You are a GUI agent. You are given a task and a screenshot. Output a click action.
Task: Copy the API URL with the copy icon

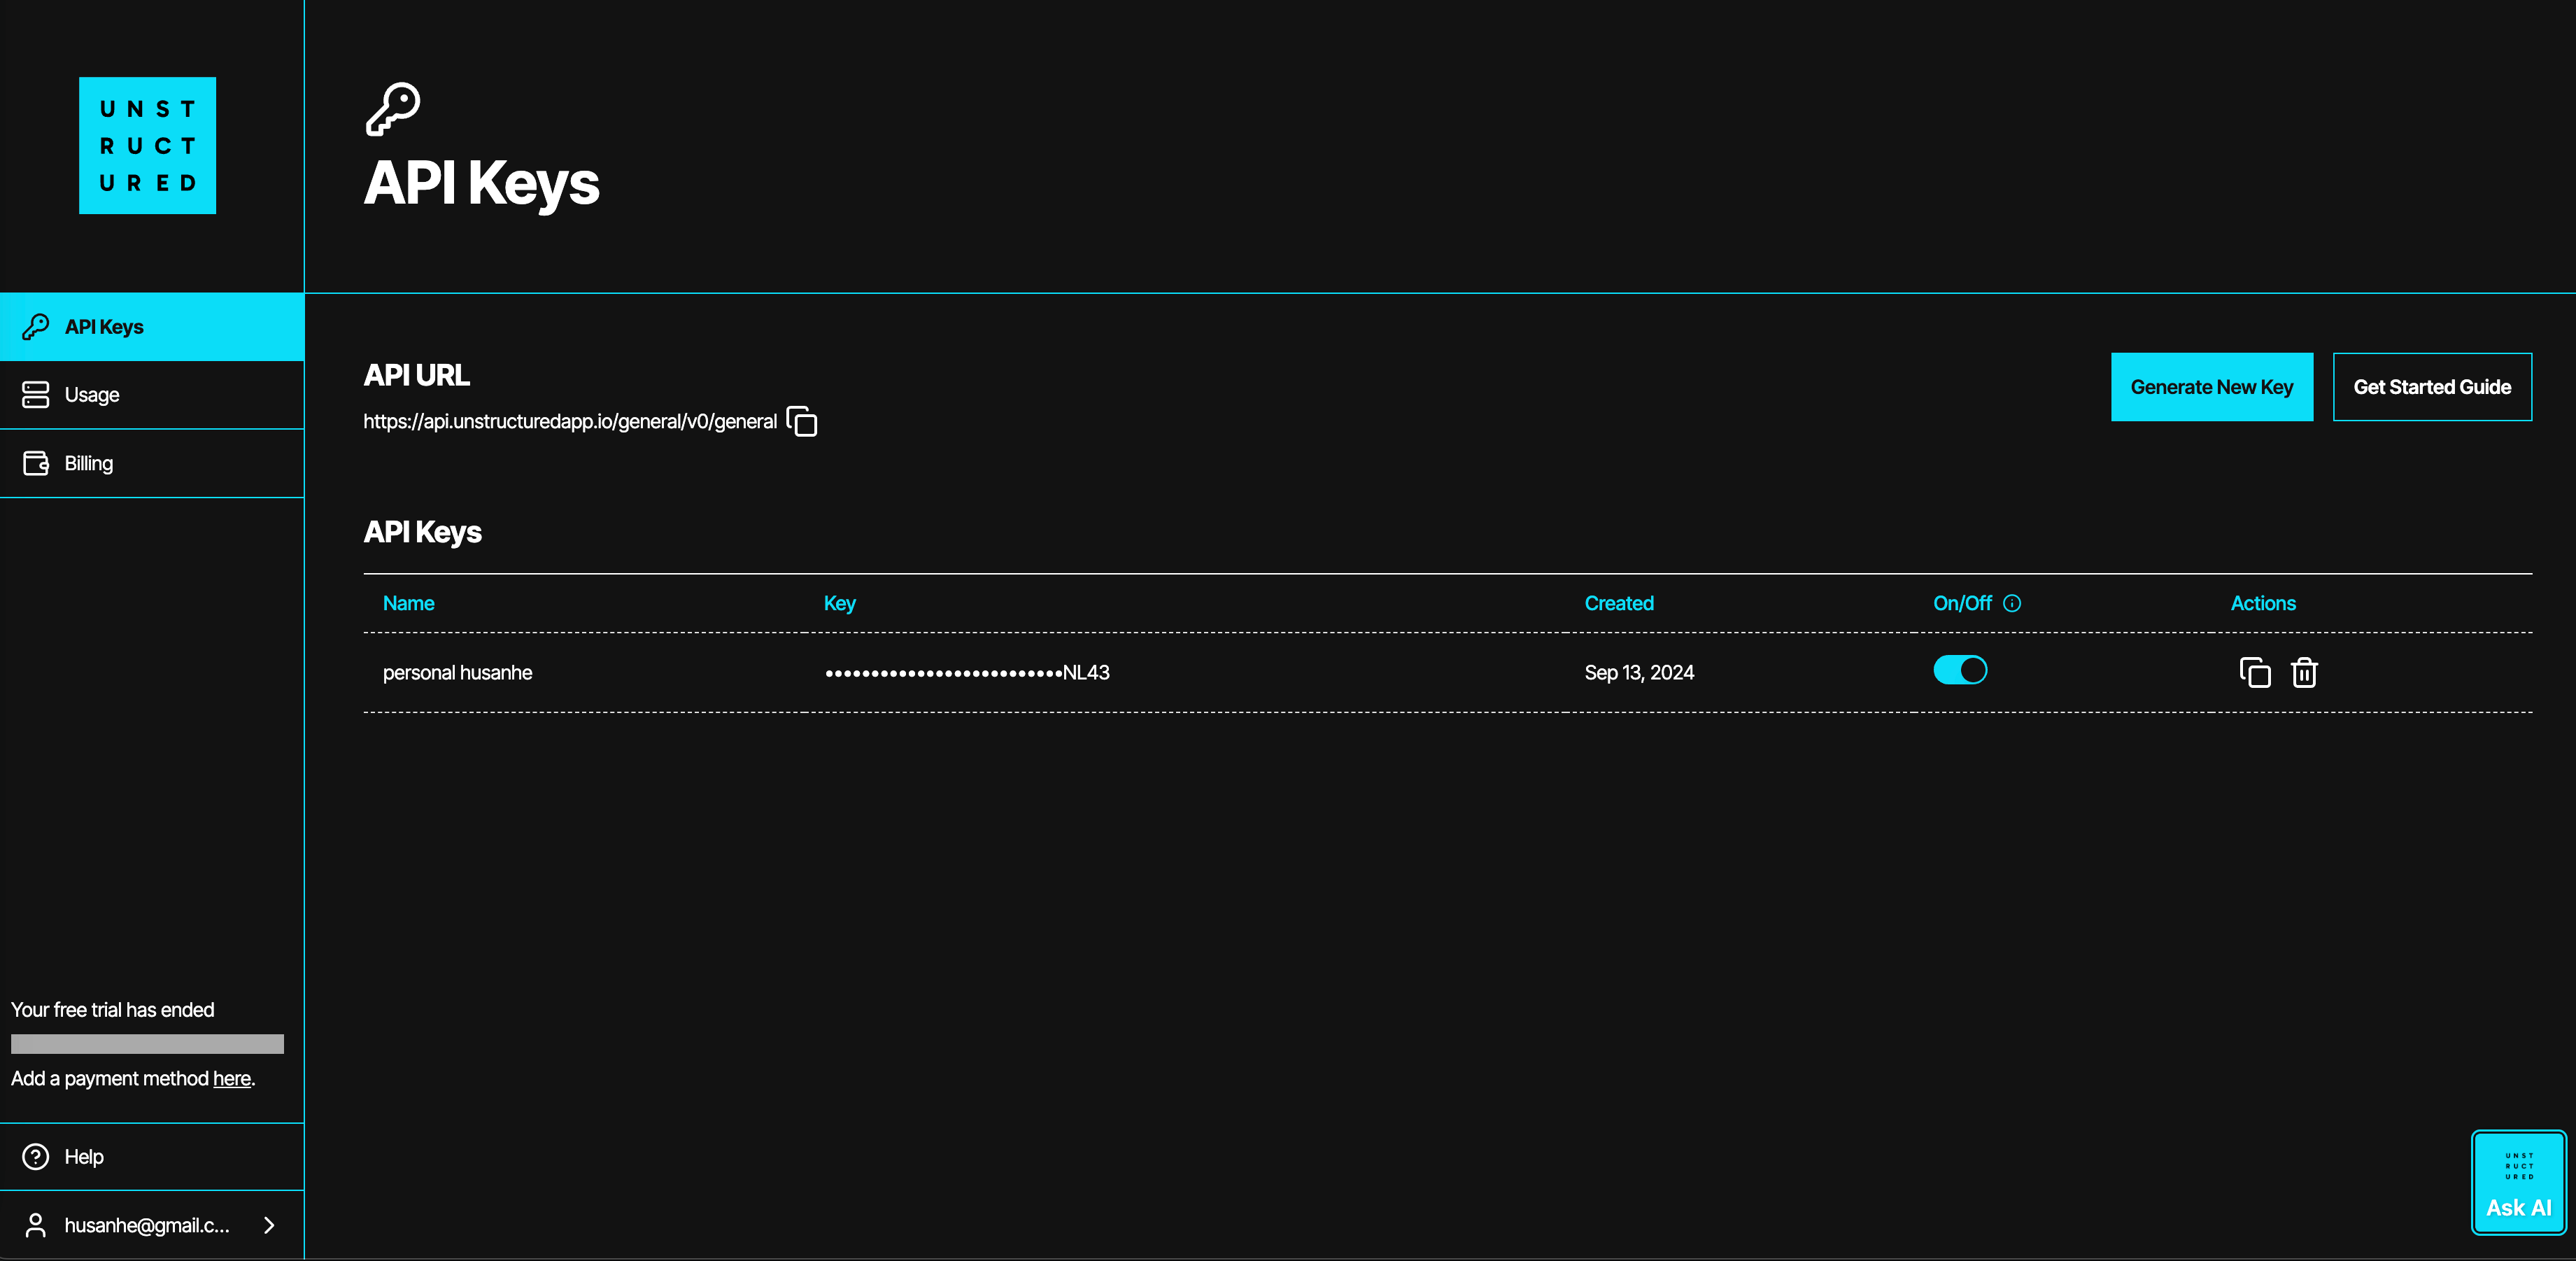[802, 421]
